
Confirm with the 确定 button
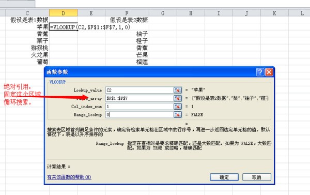(x=224, y=177)
